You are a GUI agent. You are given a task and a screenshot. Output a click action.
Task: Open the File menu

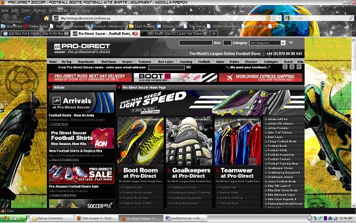(5, 11)
